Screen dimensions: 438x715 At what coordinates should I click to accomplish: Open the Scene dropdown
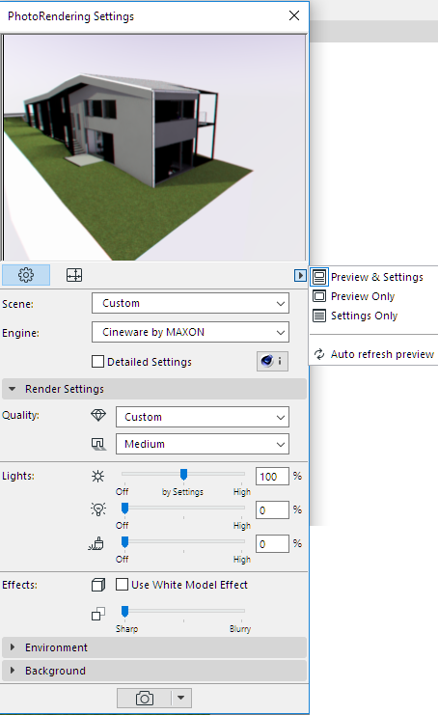190,303
